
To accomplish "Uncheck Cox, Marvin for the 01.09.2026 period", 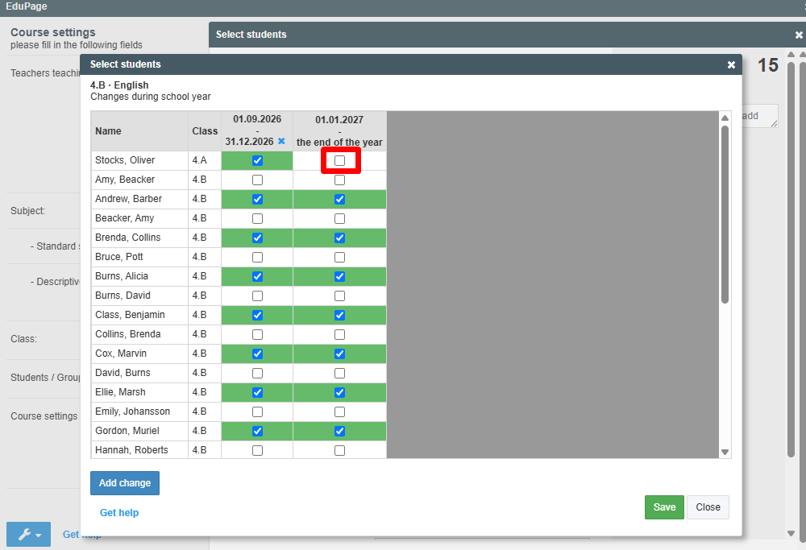I will (258, 354).
